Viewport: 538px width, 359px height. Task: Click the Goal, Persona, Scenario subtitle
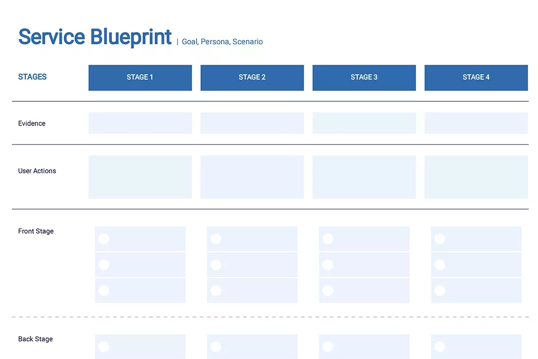coord(222,42)
